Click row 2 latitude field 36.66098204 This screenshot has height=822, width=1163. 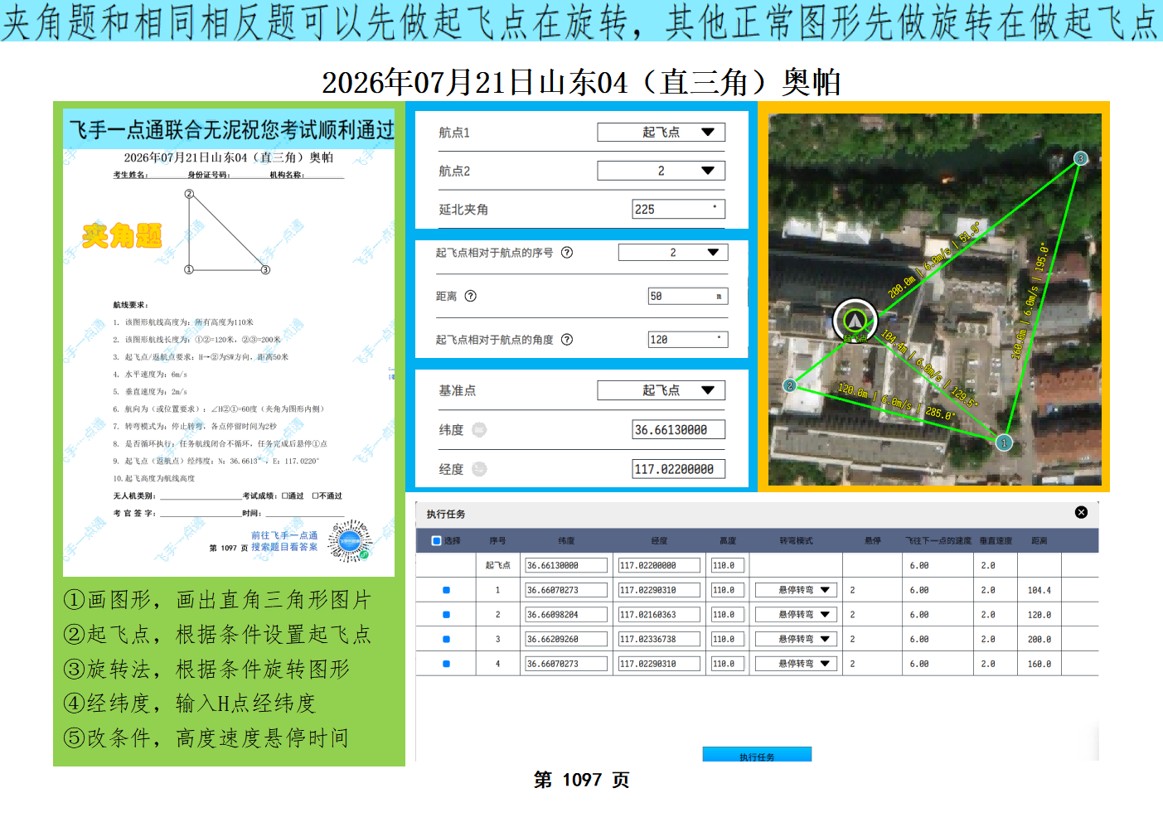[566, 615]
